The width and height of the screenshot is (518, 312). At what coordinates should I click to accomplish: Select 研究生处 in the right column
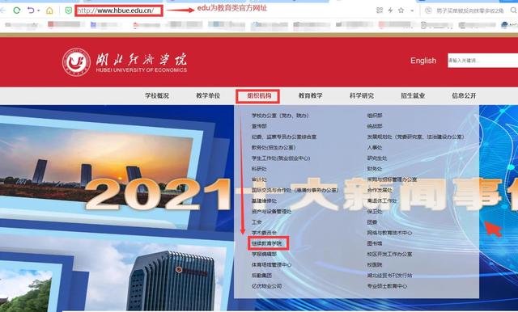click(x=377, y=158)
